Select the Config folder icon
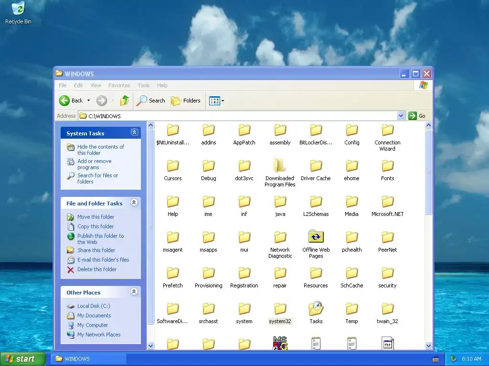 pos(352,130)
